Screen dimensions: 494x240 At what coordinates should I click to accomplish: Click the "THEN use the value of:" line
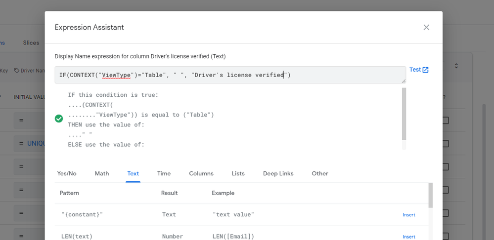[x=106, y=124]
